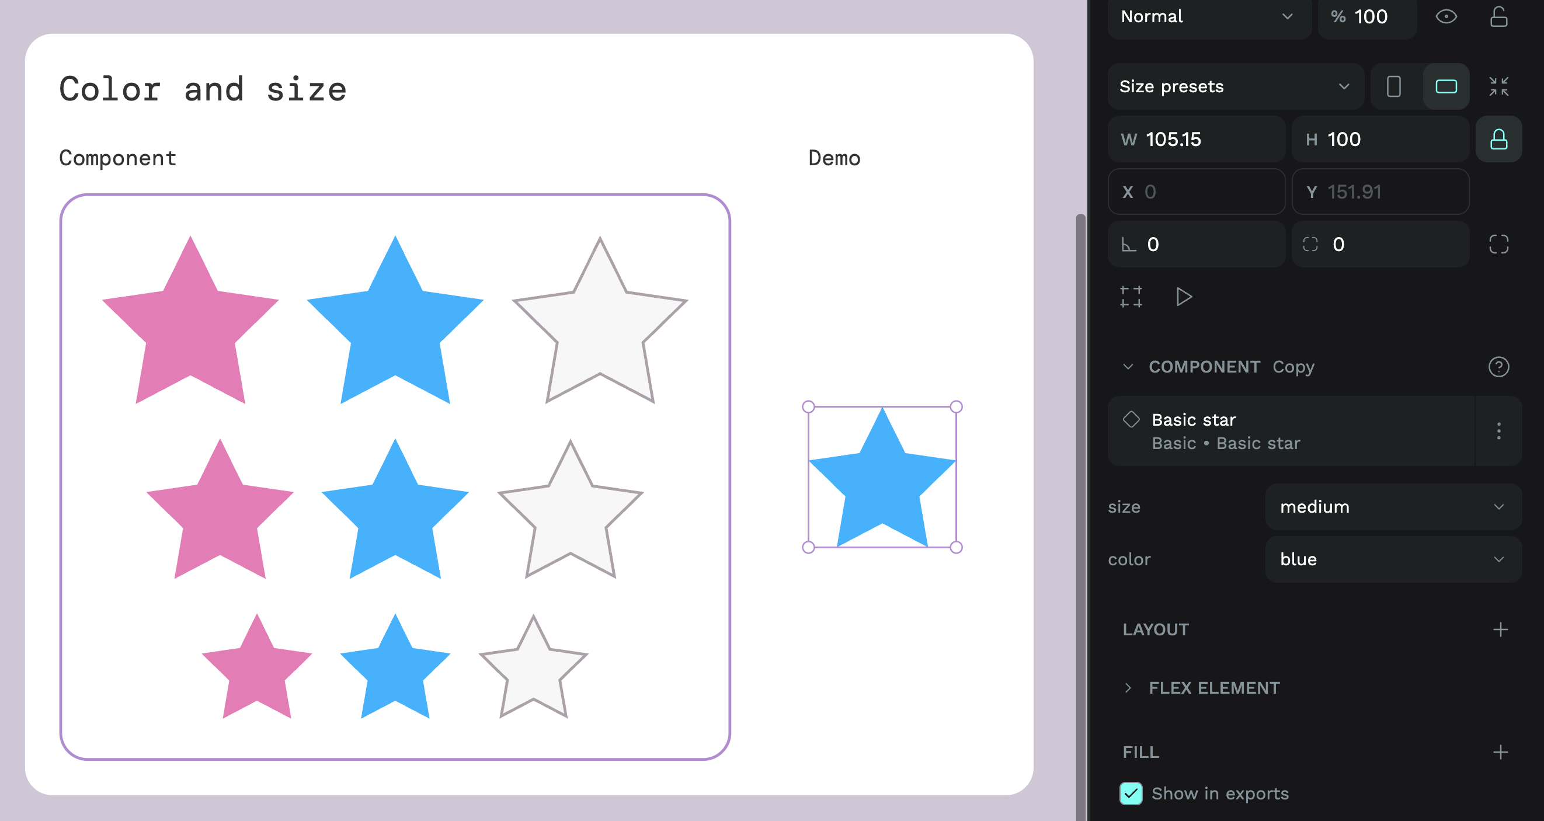The height and width of the screenshot is (821, 1544).
Task: Toggle the Show in exports checkbox
Action: [1131, 794]
